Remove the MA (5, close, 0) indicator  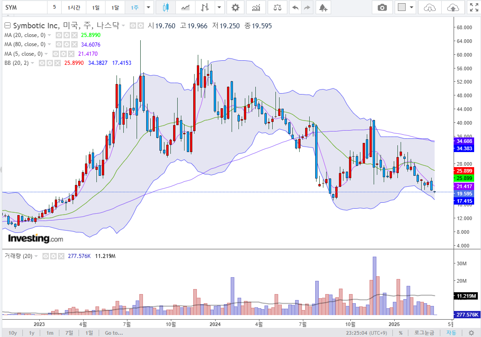(x=71, y=54)
